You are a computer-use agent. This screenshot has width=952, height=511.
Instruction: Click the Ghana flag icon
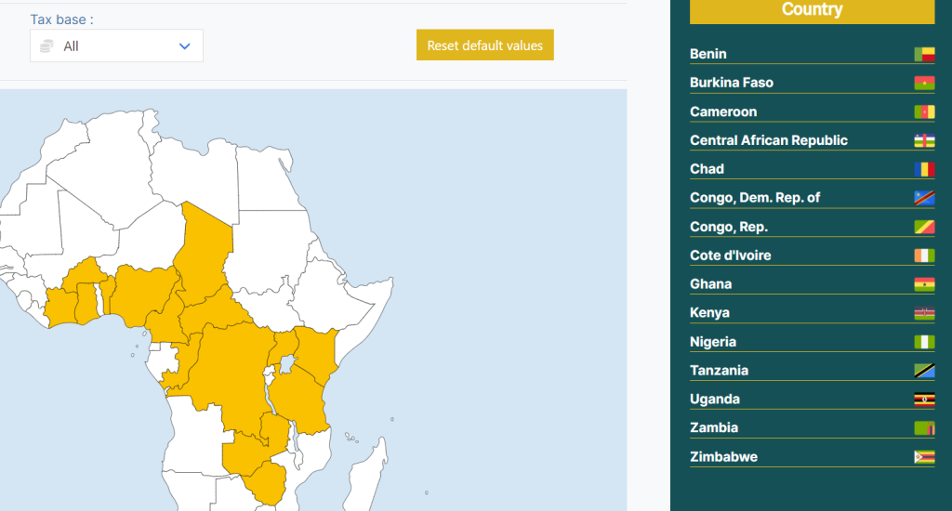point(924,285)
